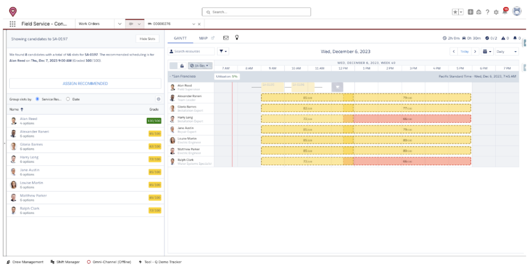Open candidate Alexander Raneri link
This screenshot has height=269, width=529.
[35, 132]
